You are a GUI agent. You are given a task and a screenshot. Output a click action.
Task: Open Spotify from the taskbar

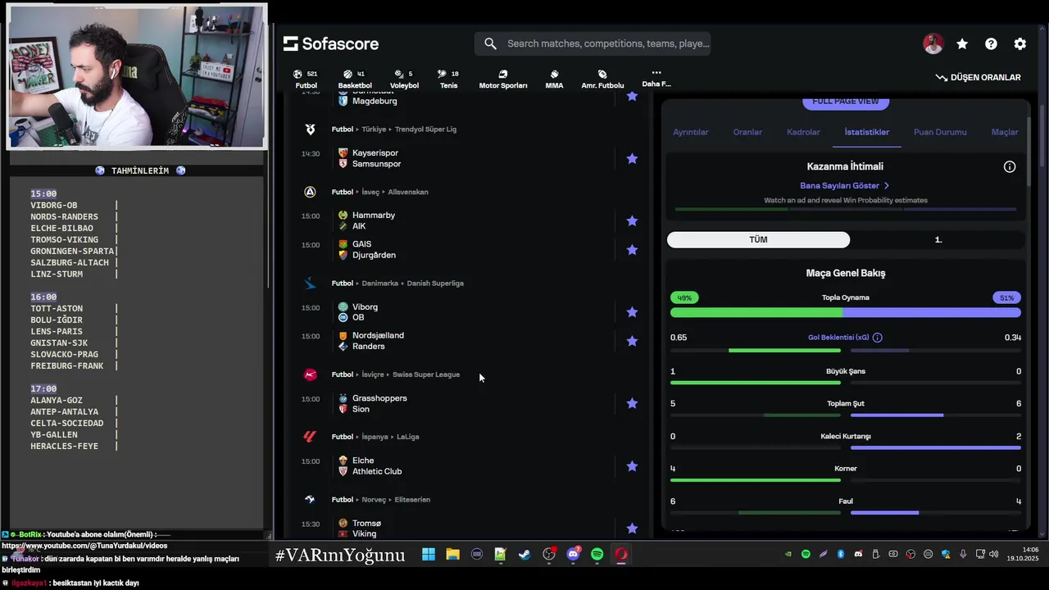click(597, 555)
